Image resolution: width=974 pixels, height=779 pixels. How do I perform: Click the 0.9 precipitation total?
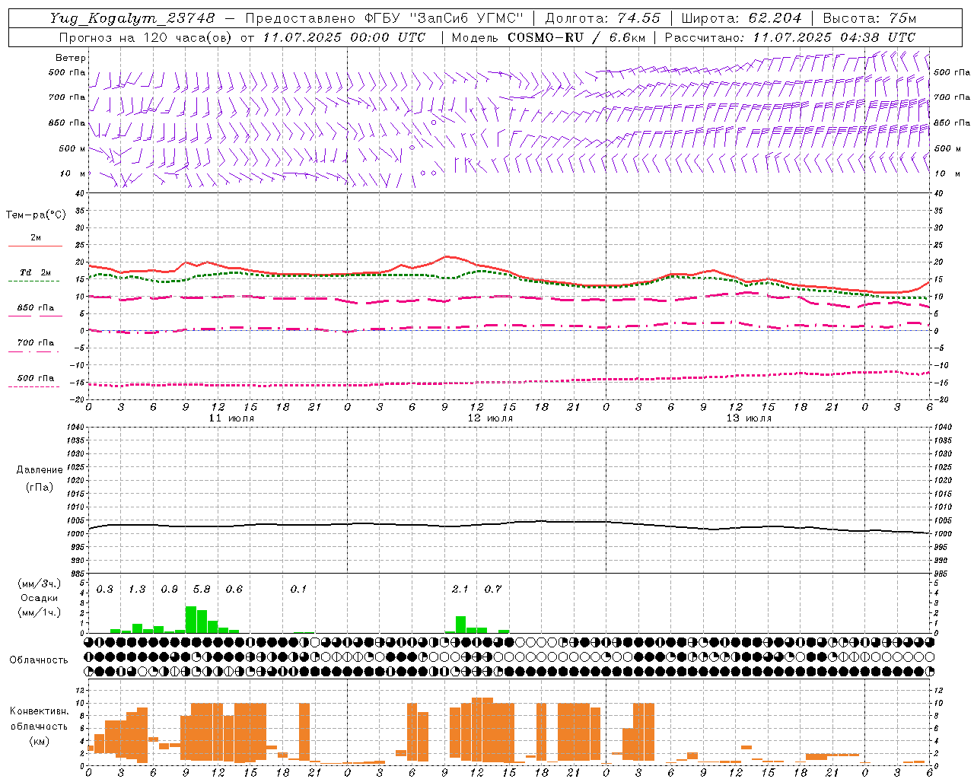coord(169,590)
